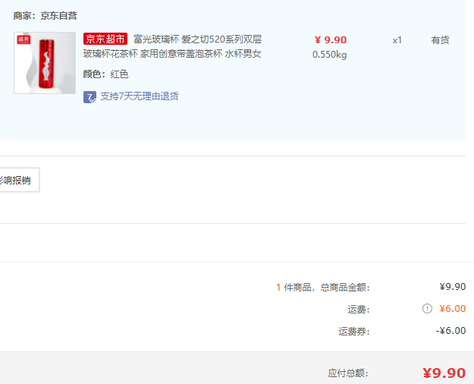The height and width of the screenshot is (384, 474).
Task: Select the 总商品金额 label
Action: click(345, 287)
